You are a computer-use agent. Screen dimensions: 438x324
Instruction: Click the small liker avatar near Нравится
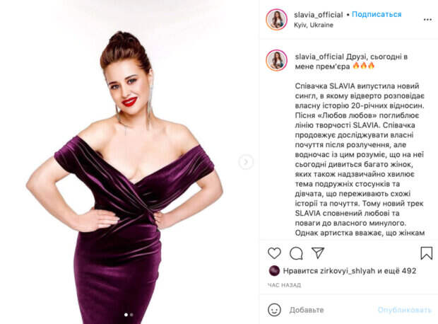274,270
